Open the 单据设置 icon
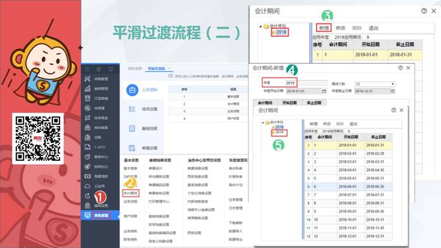This screenshot has height=248, width=441. click(x=132, y=148)
